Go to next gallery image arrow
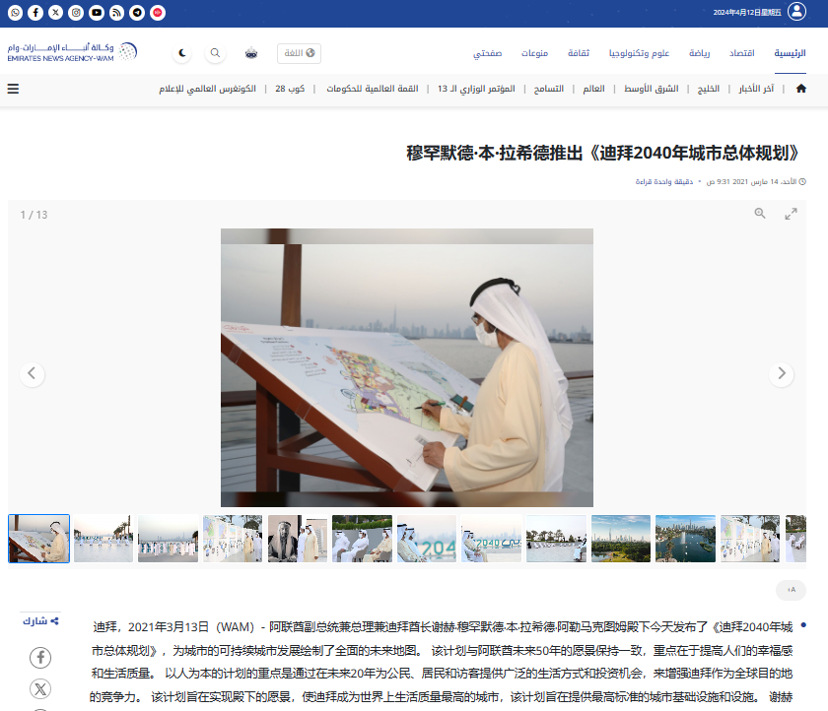828x711 pixels. [x=782, y=373]
